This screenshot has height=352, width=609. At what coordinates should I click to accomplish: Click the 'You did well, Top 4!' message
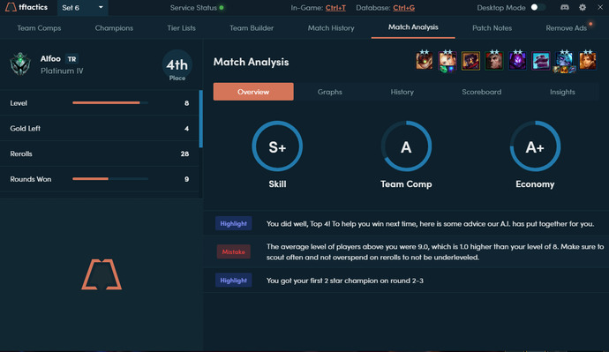click(x=431, y=223)
